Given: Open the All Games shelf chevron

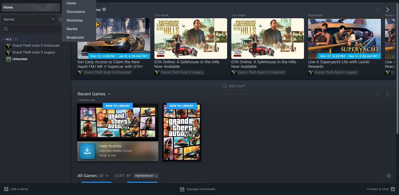Looking at the screenshot, I should tap(107, 176).
